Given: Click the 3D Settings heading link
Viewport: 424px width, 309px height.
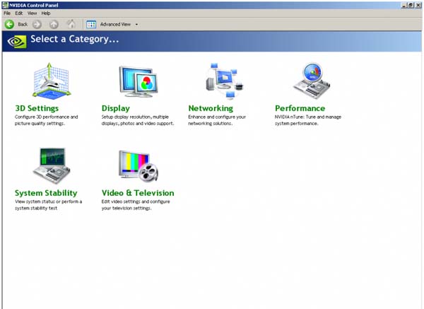Looking at the screenshot, I should tap(37, 108).
